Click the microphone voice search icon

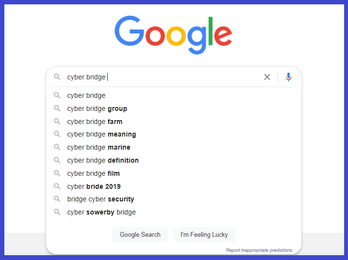tap(288, 77)
